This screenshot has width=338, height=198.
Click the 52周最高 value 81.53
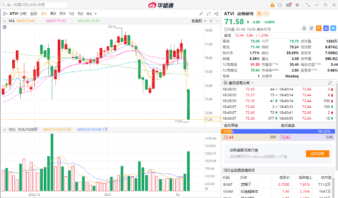(x=255, y=64)
